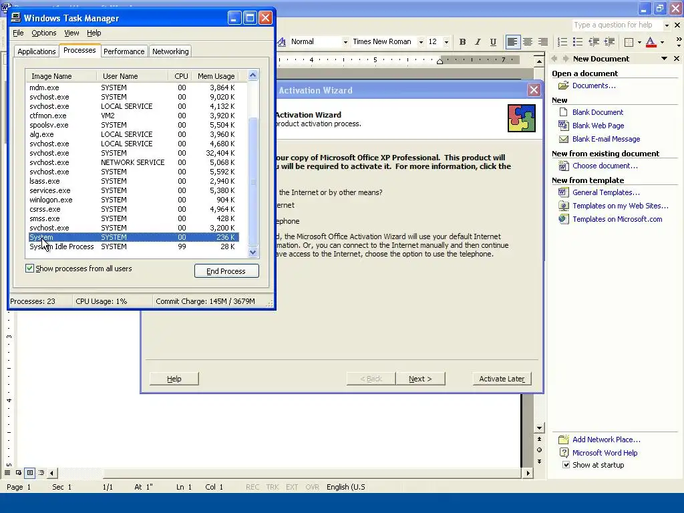Click the process list scrollbar down arrow
684x513 pixels.
click(253, 252)
